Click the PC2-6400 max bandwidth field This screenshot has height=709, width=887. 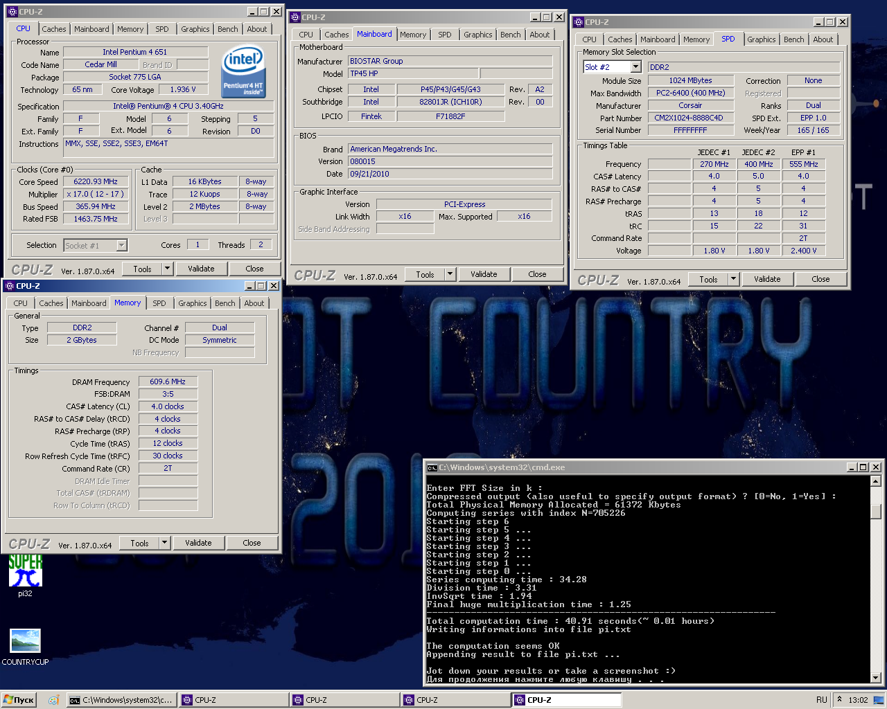pyautogui.click(x=690, y=93)
